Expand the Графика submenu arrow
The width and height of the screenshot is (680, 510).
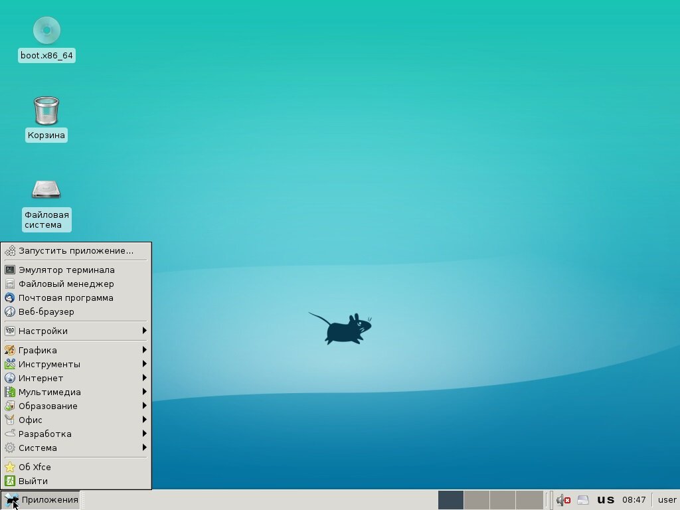[x=144, y=349]
